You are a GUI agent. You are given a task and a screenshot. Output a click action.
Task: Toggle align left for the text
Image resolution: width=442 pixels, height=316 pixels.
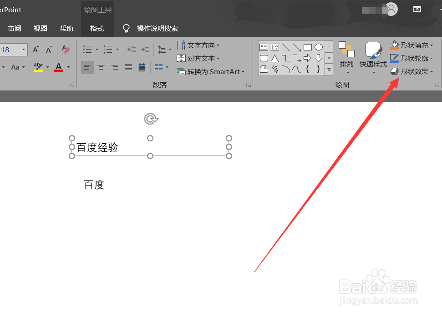(87, 67)
